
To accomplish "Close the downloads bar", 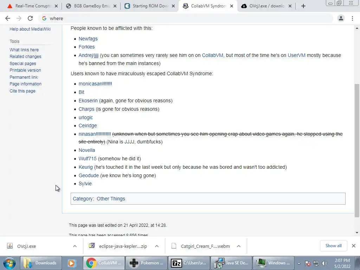I will coord(354,246).
